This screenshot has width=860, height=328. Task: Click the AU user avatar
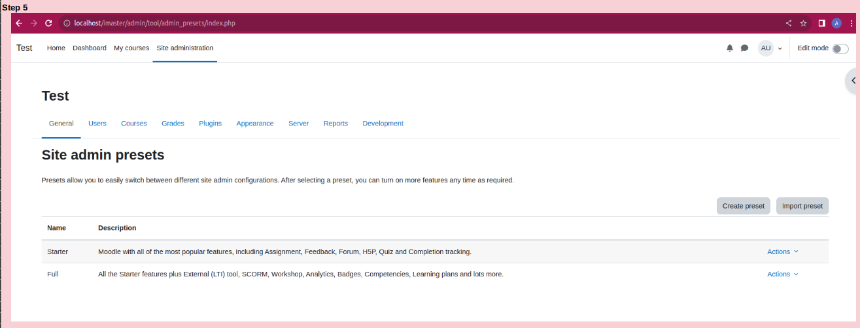click(x=766, y=48)
